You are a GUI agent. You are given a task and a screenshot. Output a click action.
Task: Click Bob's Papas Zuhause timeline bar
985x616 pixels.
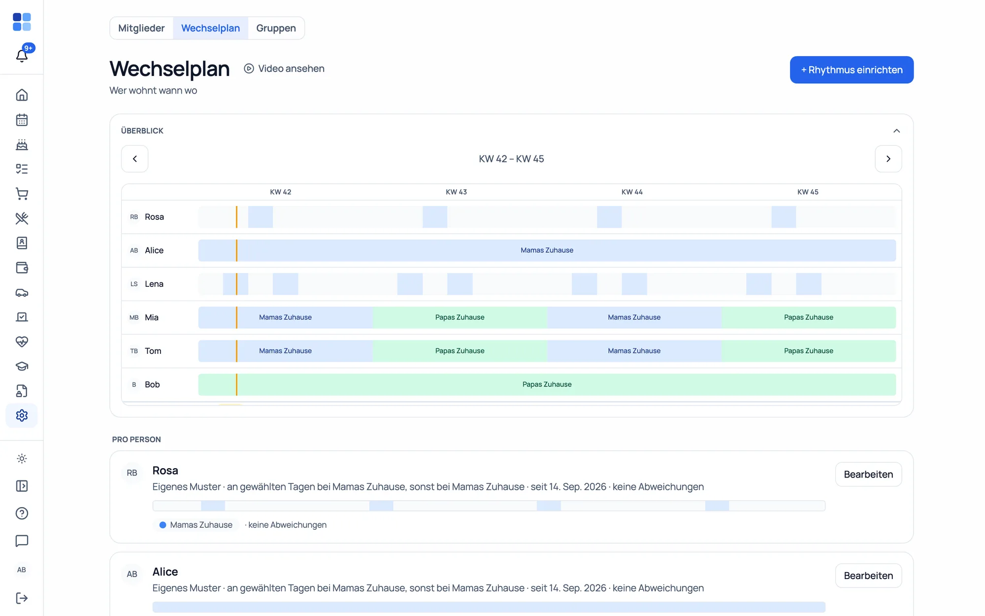547,384
